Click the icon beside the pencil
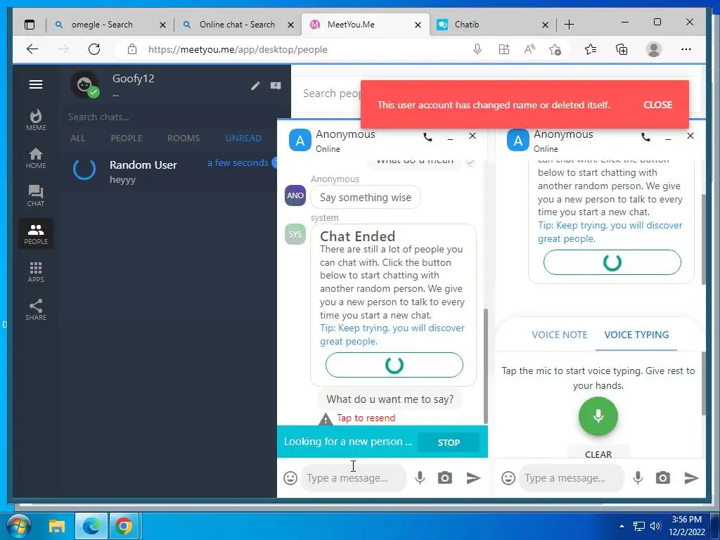Image resolution: width=720 pixels, height=540 pixels. coord(276,86)
